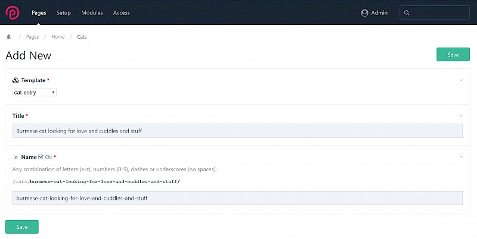
Task: Go to Home in the breadcrumbs
Action: pos(58,37)
